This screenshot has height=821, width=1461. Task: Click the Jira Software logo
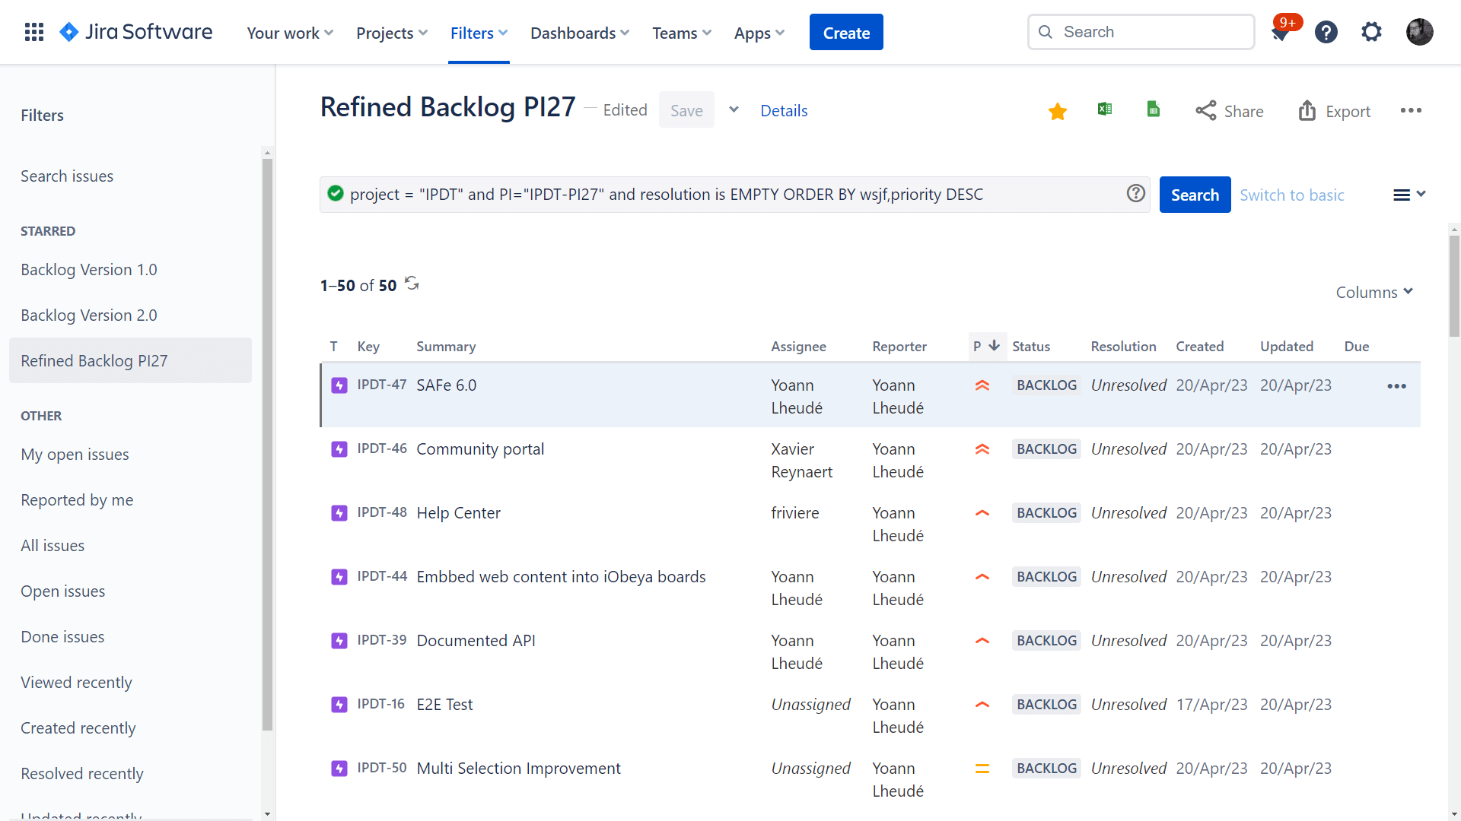coord(136,32)
